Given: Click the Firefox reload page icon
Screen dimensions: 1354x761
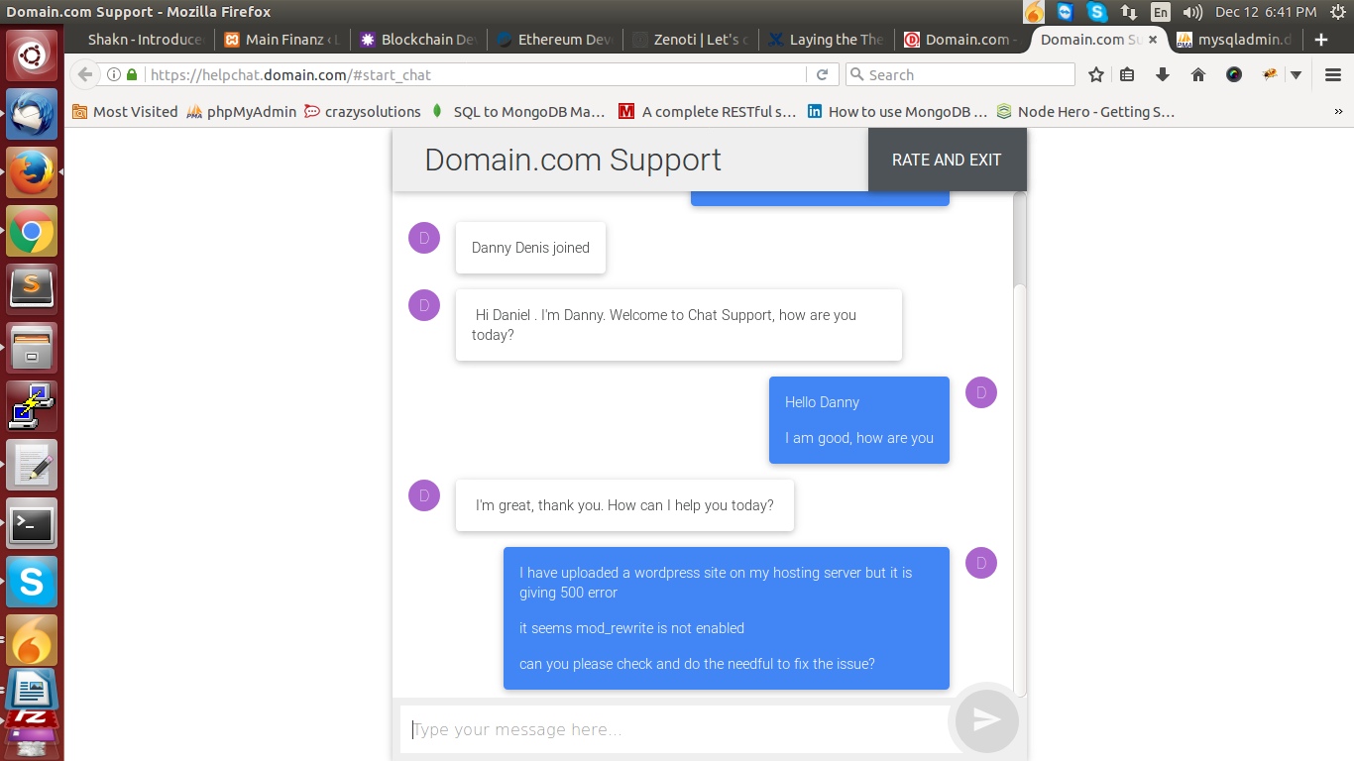Looking at the screenshot, I should tap(822, 75).
